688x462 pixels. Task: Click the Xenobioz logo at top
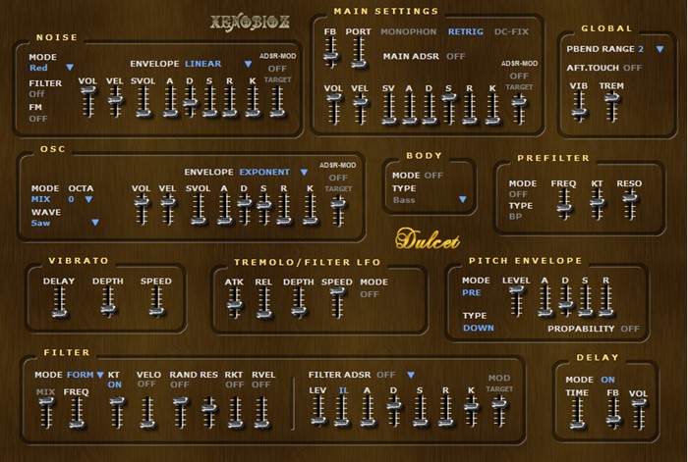tap(244, 20)
